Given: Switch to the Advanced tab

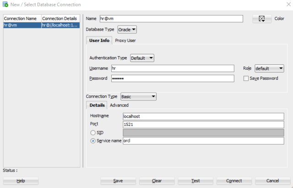Looking at the screenshot, I should [119, 105].
